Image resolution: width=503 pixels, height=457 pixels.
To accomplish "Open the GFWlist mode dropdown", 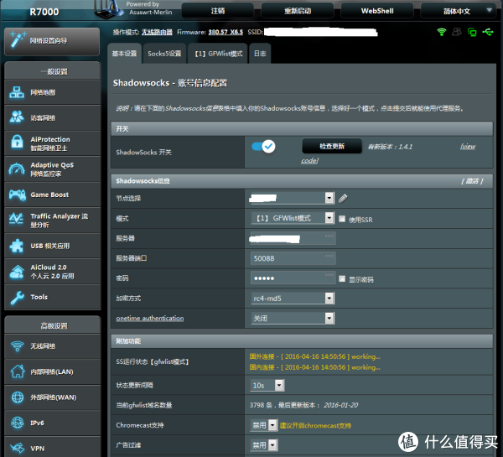I will 293,218.
